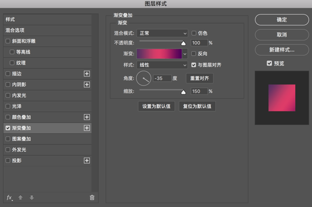
Task: Click the move effect down arrow
Action: click(32, 197)
